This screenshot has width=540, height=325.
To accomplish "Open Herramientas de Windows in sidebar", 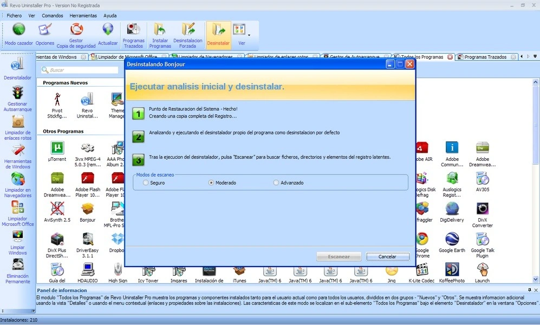I will click(18, 157).
